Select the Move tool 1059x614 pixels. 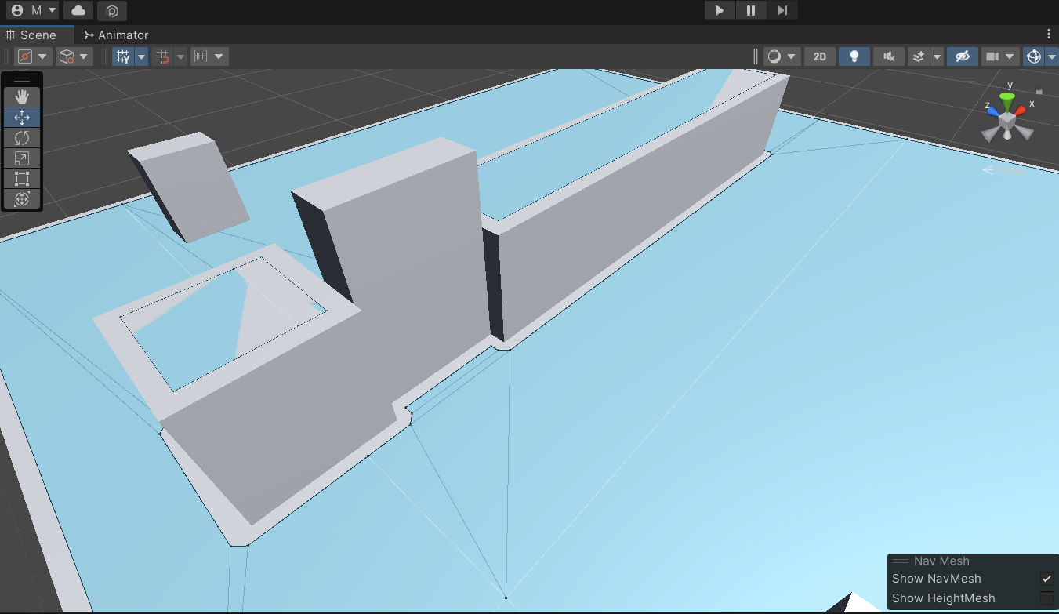point(22,118)
